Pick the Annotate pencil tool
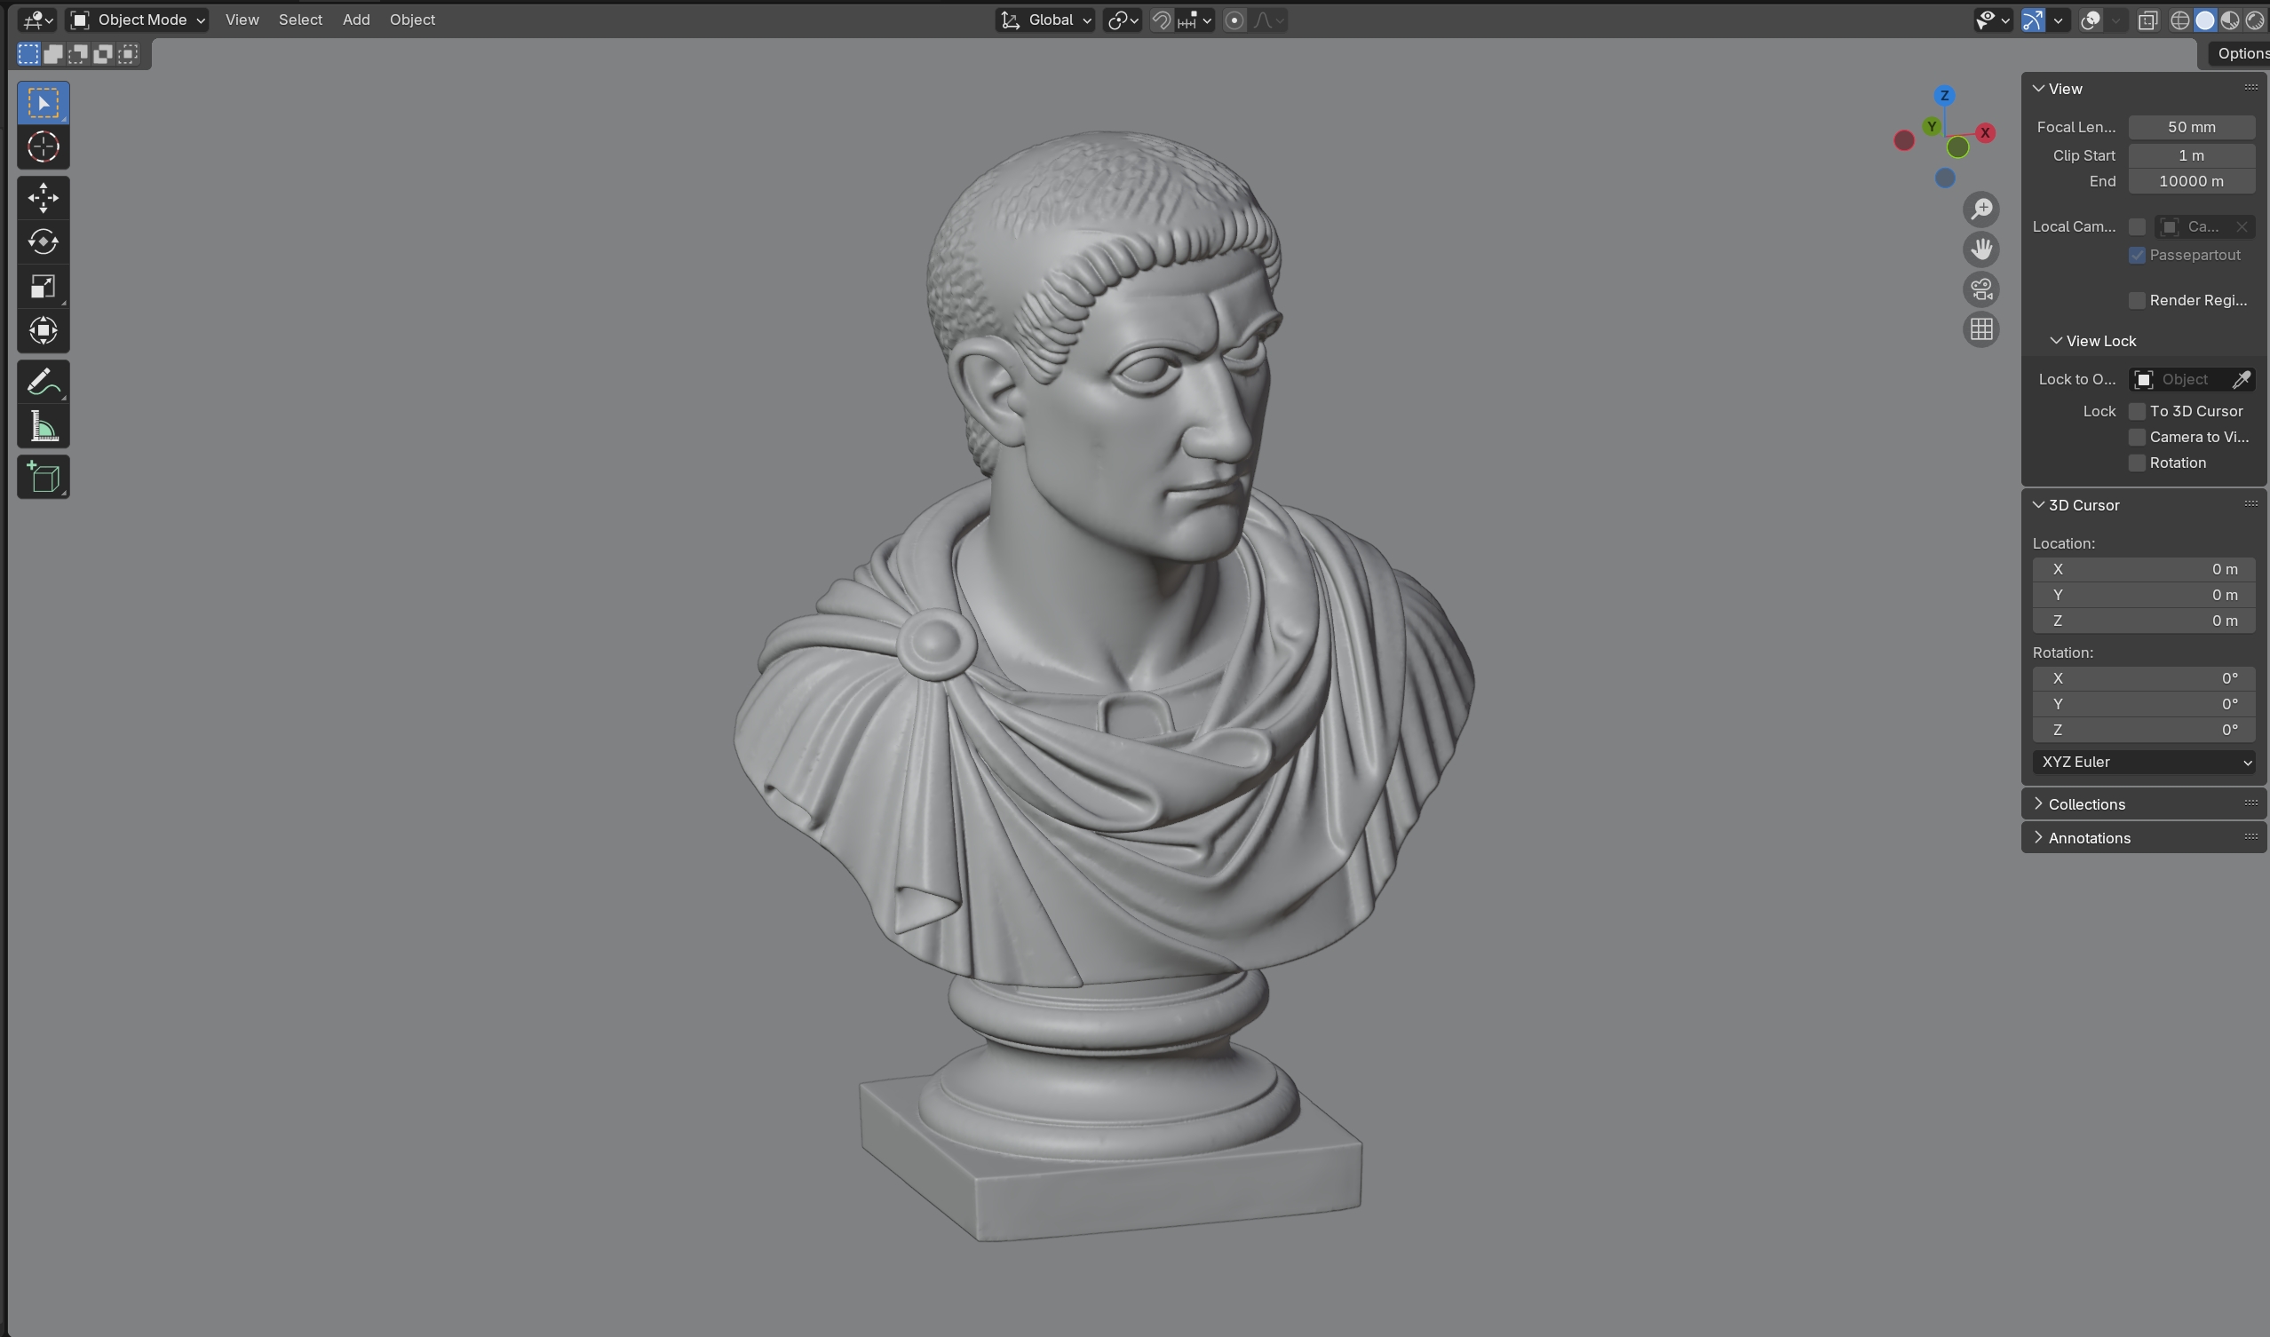Image resolution: width=2270 pixels, height=1337 pixels. tap(43, 382)
